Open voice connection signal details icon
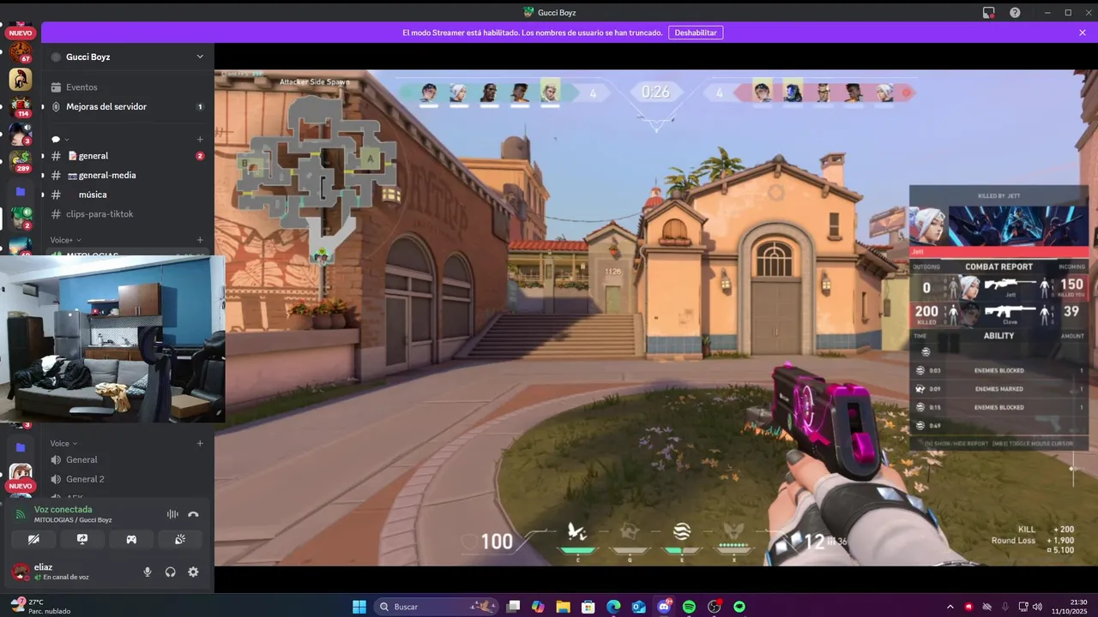This screenshot has height=617, width=1098. pyautogui.click(x=21, y=514)
